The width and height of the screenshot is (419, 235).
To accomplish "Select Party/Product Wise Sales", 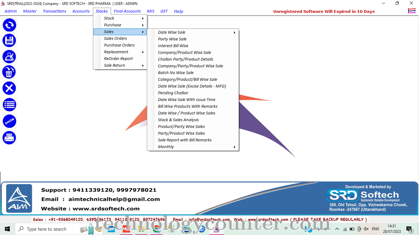I will pos(193,133).
